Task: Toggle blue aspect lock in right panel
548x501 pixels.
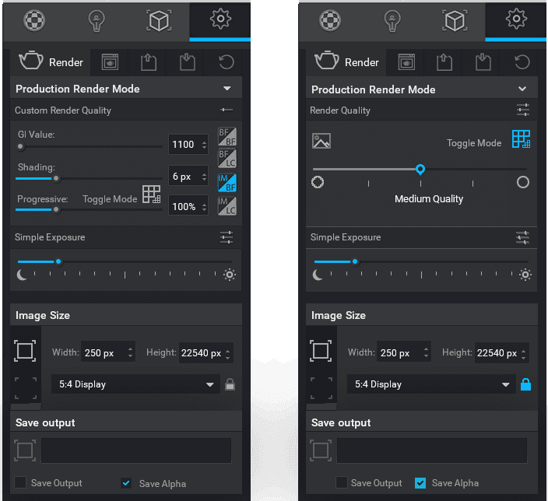Action: click(525, 384)
